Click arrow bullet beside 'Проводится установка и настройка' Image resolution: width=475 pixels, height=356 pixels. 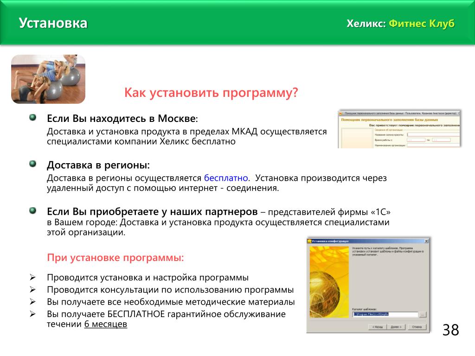tap(33, 277)
